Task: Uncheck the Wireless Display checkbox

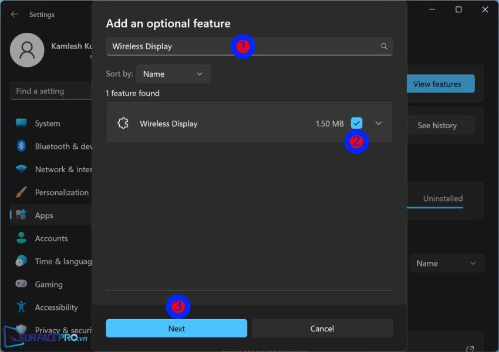Action: tap(356, 123)
